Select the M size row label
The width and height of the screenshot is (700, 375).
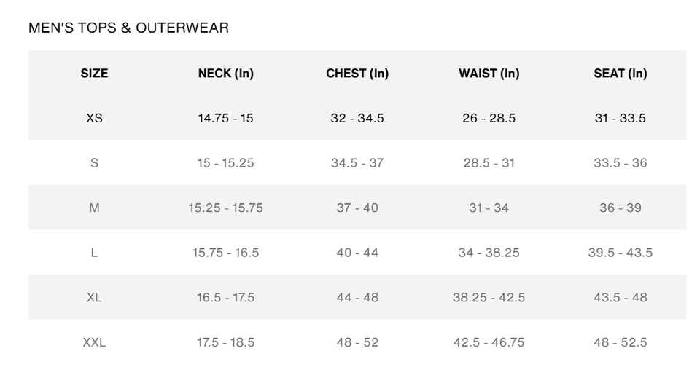click(94, 208)
